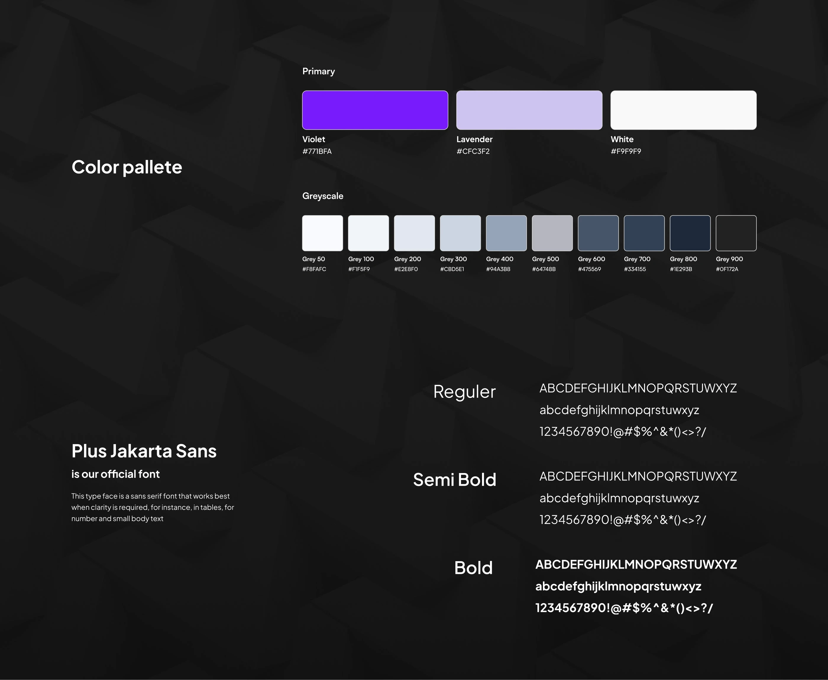
Task: Click the Reguler uppercase alphabet sample
Action: click(x=638, y=388)
